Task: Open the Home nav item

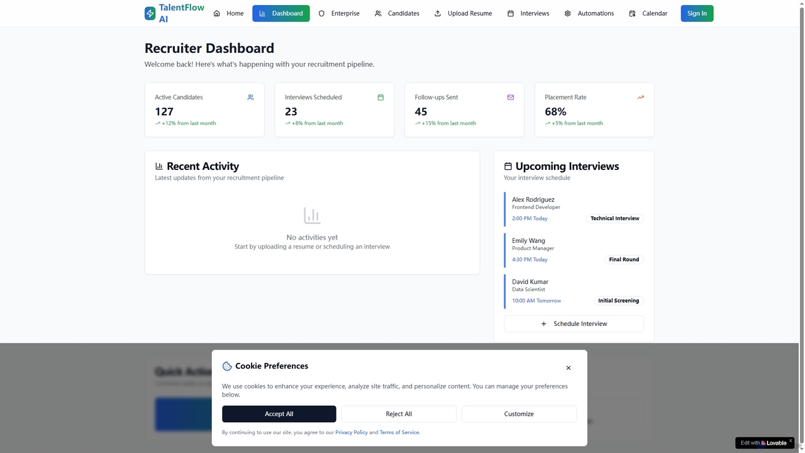Action: (x=228, y=13)
